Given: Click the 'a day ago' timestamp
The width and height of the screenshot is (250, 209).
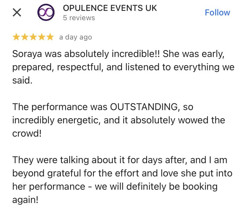Looking at the screenshot, I should click(x=75, y=37).
